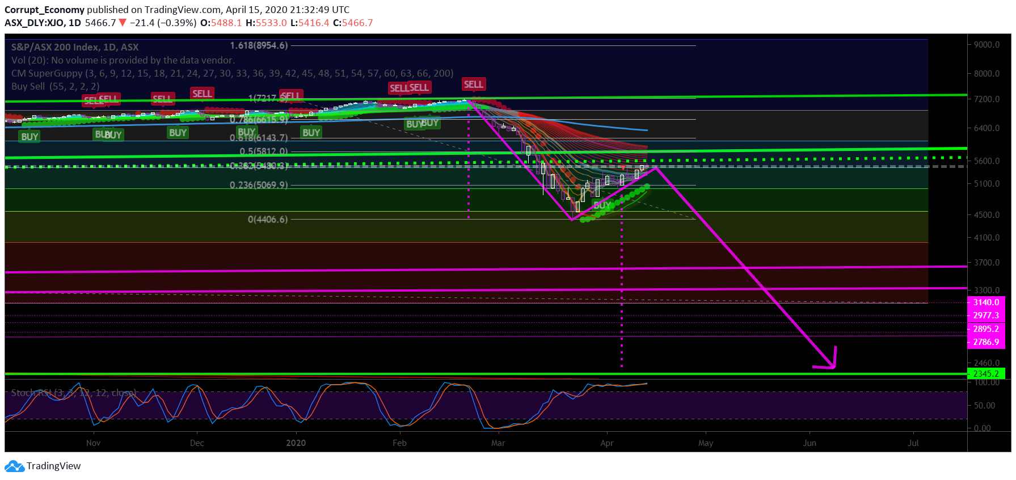Click the Apr label on time axis
Image resolution: width=1016 pixels, height=480 pixels.
607,443
